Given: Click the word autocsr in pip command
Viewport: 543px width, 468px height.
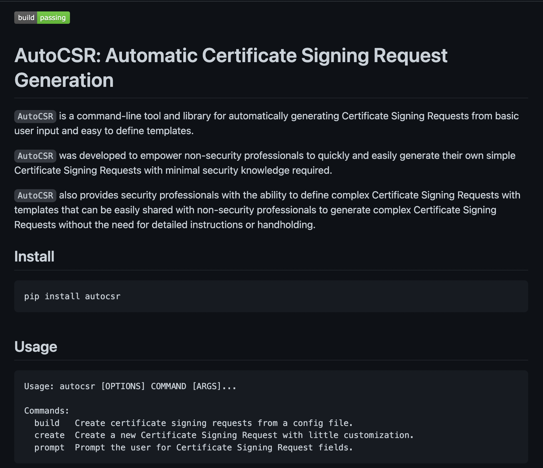Looking at the screenshot, I should [102, 296].
